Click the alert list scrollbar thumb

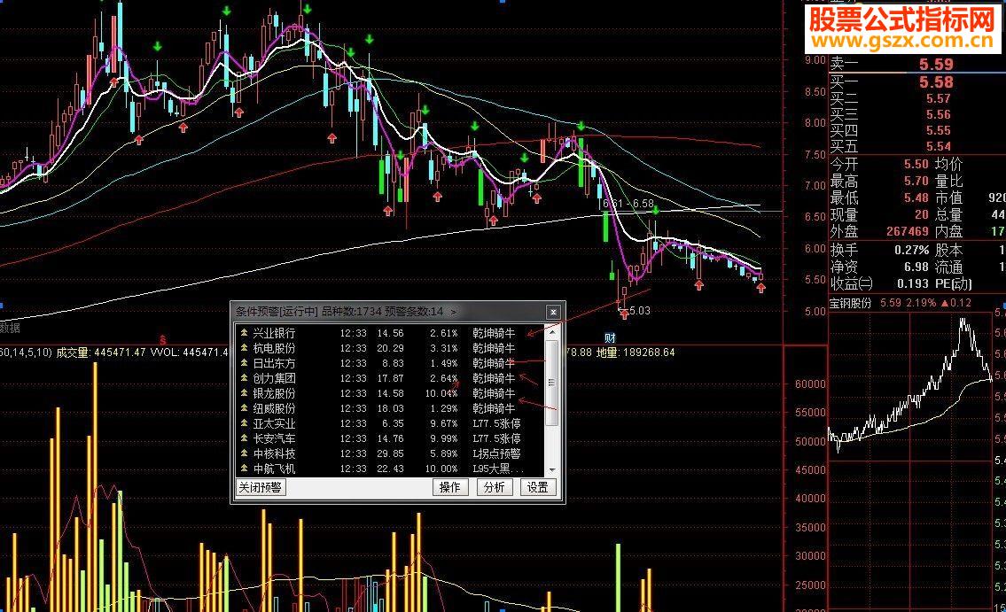coord(551,382)
